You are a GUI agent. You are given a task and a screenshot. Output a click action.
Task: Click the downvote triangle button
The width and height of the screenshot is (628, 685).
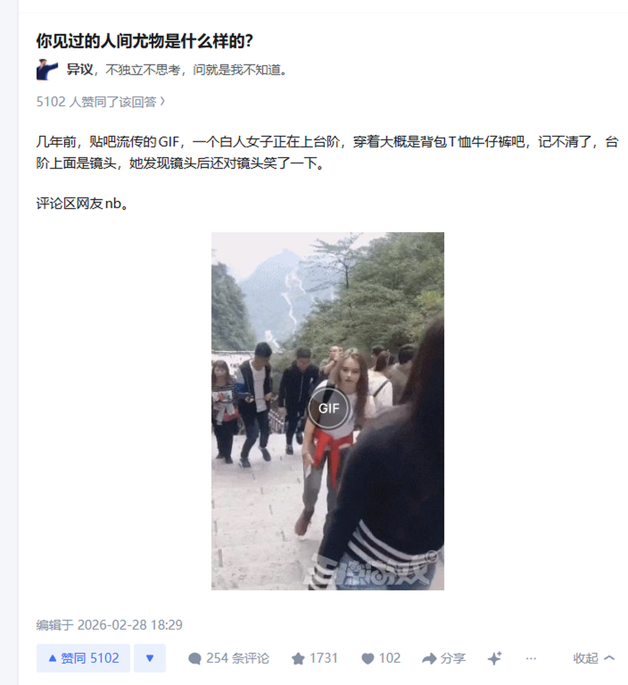[x=150, y=658]
